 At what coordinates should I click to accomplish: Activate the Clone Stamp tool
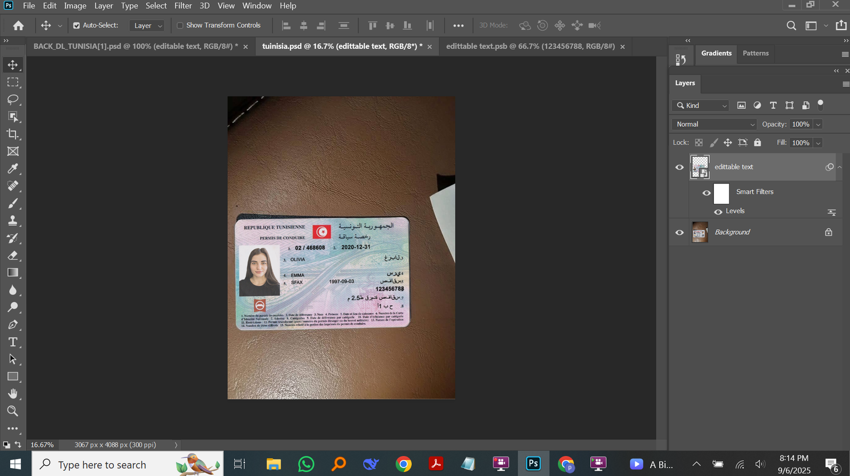click(13, 220)
